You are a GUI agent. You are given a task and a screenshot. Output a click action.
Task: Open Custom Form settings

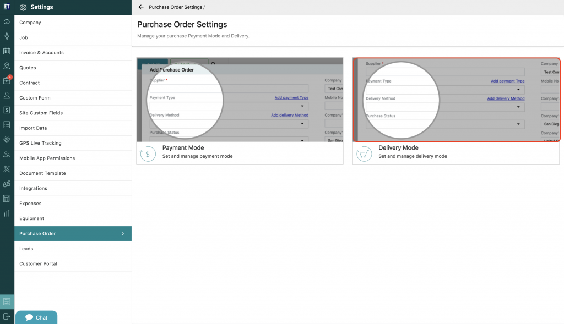(73, 98)
